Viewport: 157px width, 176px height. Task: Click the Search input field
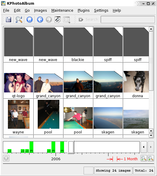click(x=128, y=20)
